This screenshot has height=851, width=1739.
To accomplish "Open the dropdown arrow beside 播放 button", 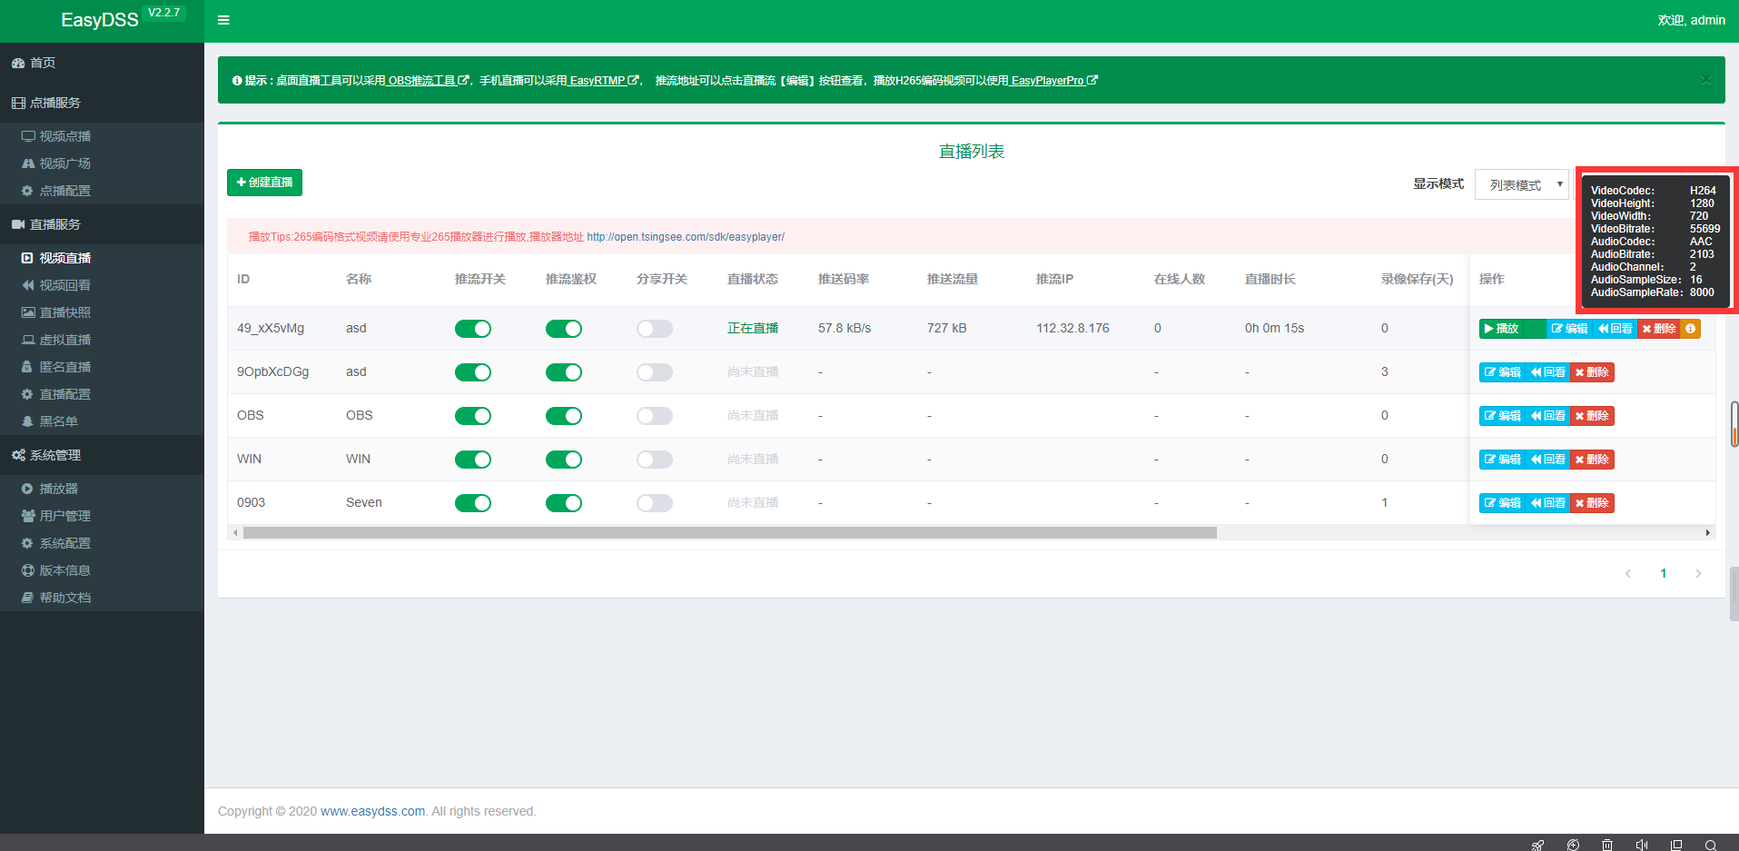I will (x=1536, y=329).
